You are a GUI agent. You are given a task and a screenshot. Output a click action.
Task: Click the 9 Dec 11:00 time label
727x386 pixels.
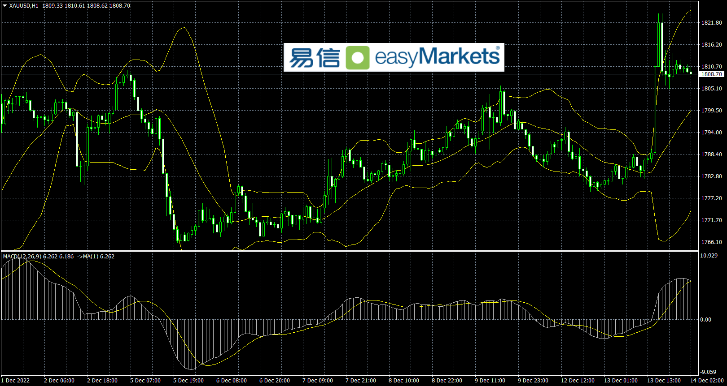pos(490,381)
